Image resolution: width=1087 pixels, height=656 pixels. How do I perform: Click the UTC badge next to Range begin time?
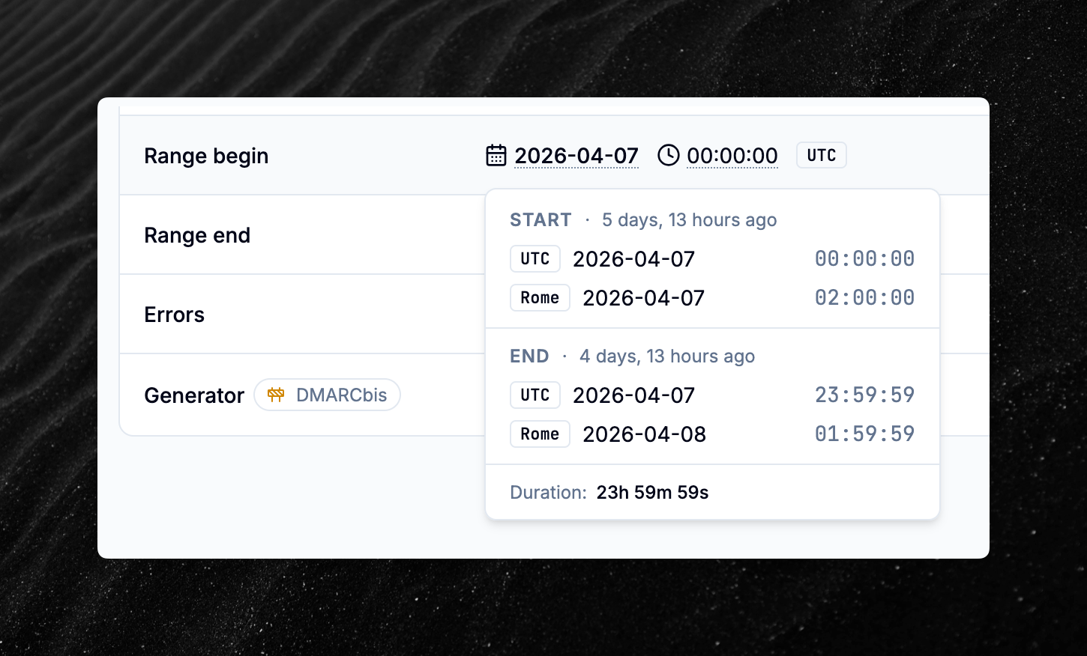[x=821, y=155]
